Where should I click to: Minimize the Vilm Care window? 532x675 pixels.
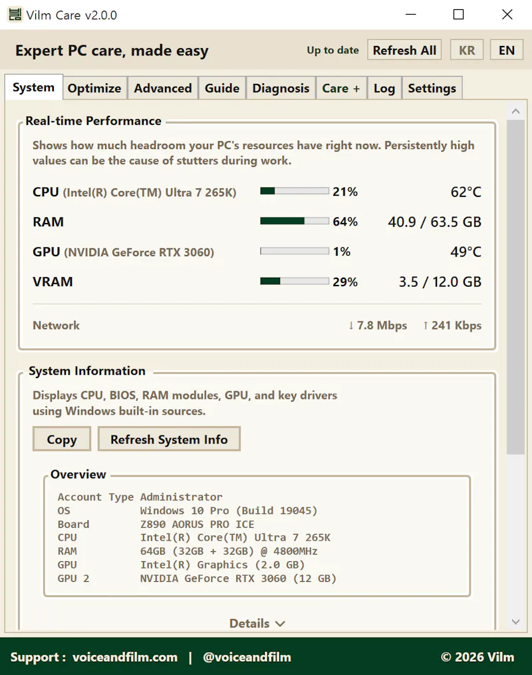pyautogui.click(x=411, y=15)
